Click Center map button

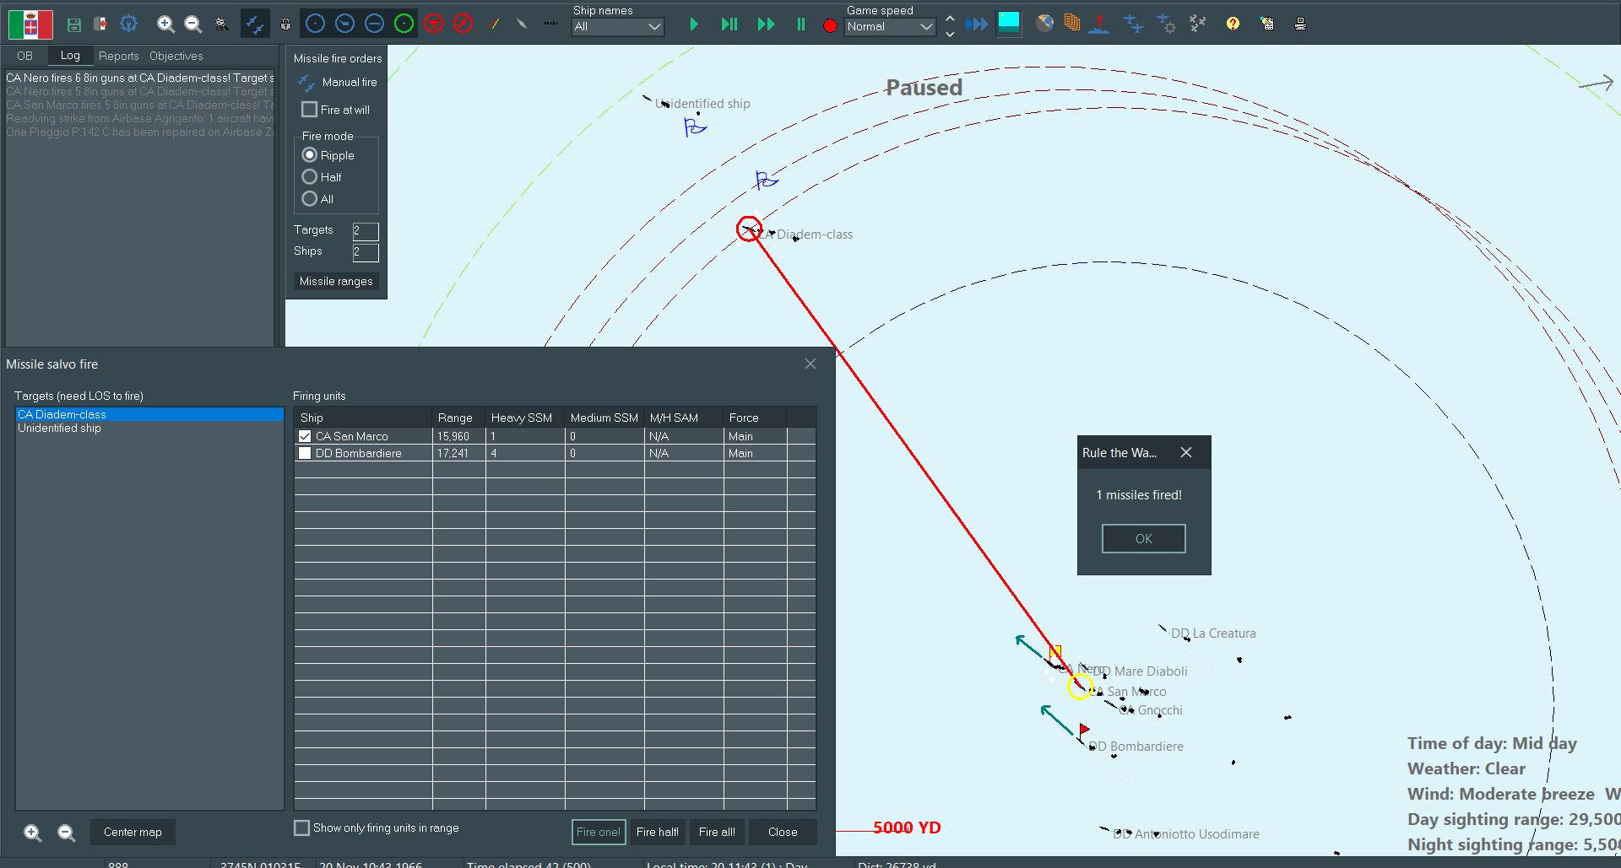coord(133,832)
